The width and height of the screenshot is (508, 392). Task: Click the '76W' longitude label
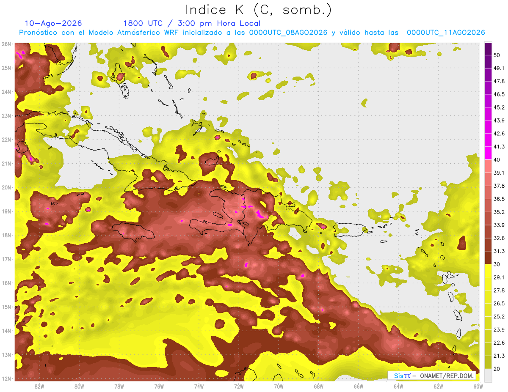159,386
